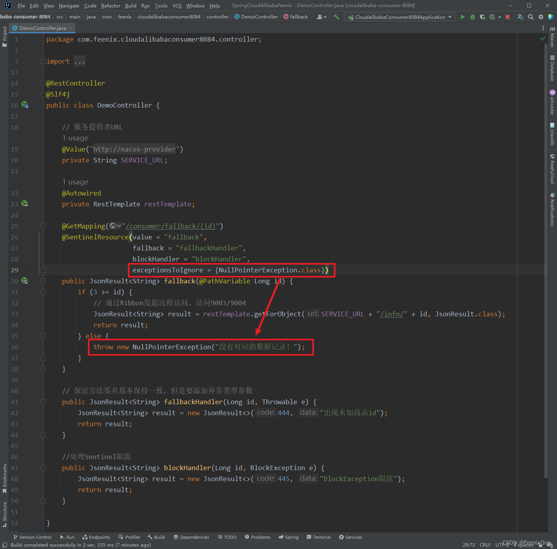557x549 pixels.
Task: Run with Coverage from the toolbar
Action: 482,17
